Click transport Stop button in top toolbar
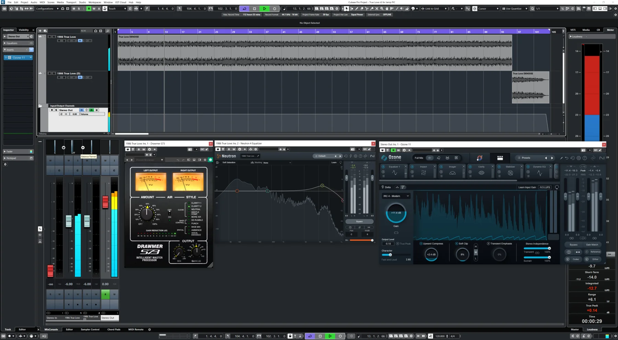Screen dimensions: 618x340 pos(254,9)
